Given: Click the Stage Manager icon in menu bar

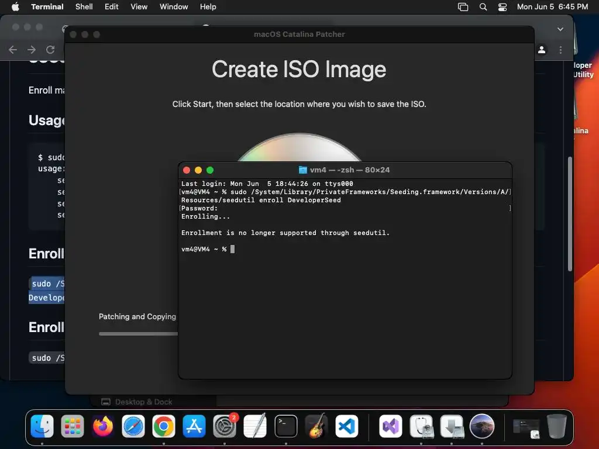Looking at the screenshot, I should 463,6.
